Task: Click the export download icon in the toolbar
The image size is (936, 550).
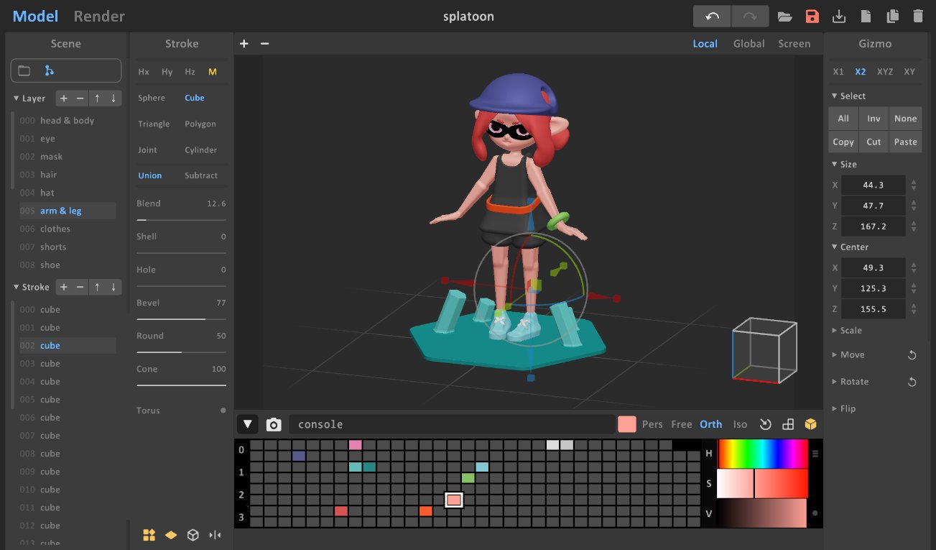Action: (839, 15)
